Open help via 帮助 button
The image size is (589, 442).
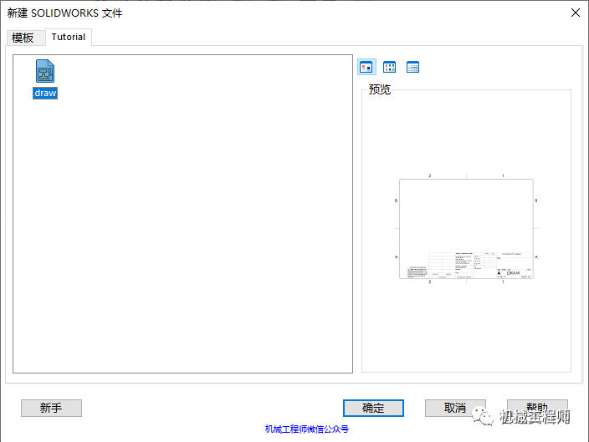pyautogui.click(x=537, y=408)
